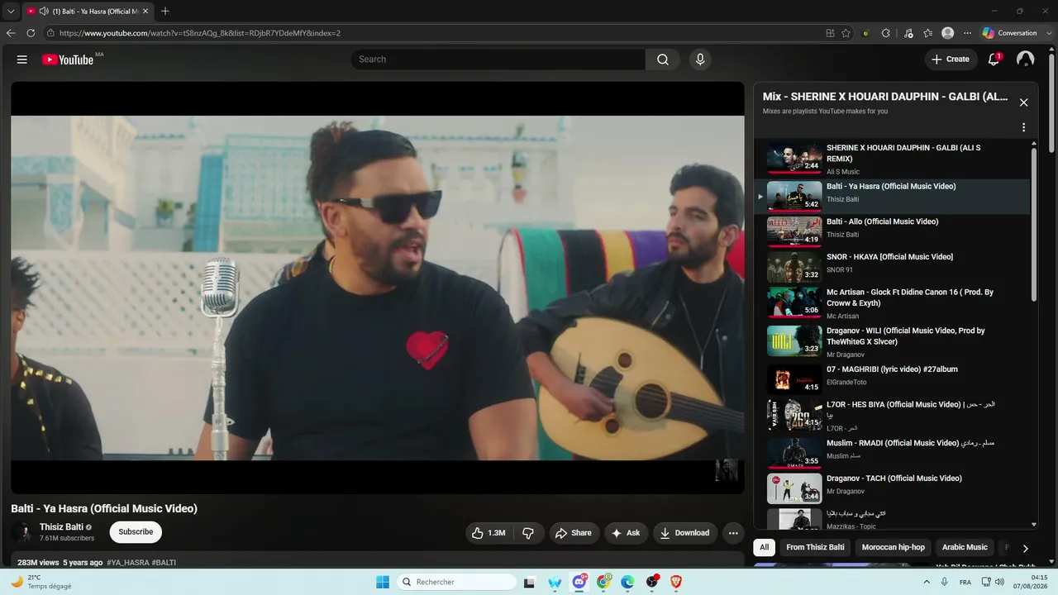
Task: Click the video player to pause
Action: tap(378, 288)
